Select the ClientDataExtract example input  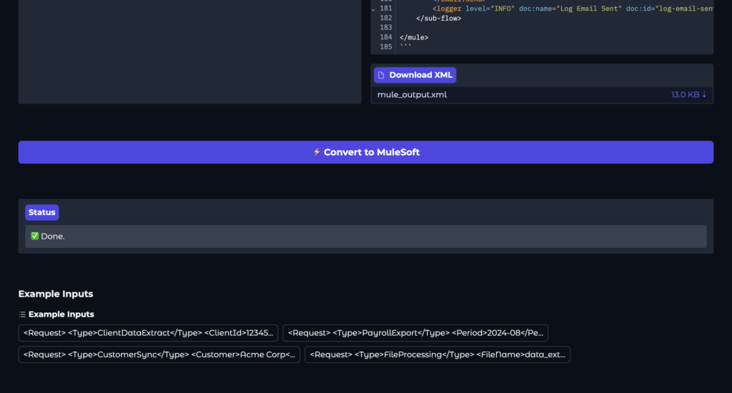click(148, 333)
